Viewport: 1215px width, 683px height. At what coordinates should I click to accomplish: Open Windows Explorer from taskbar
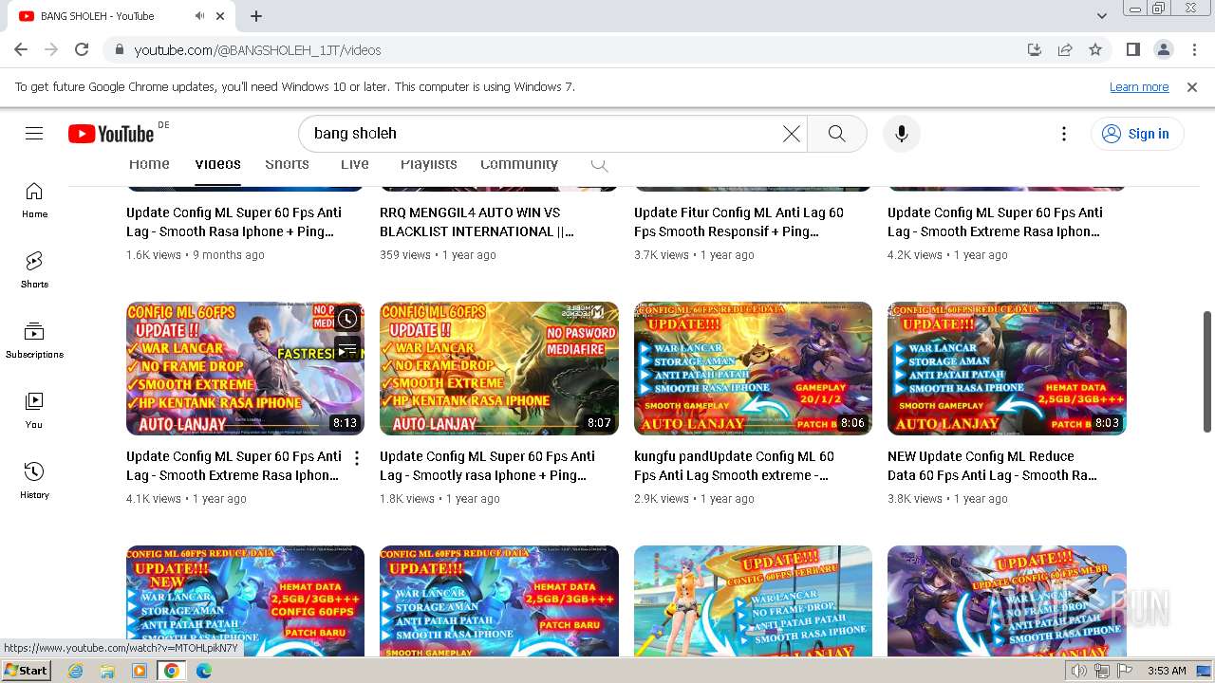tap(107, 671)
